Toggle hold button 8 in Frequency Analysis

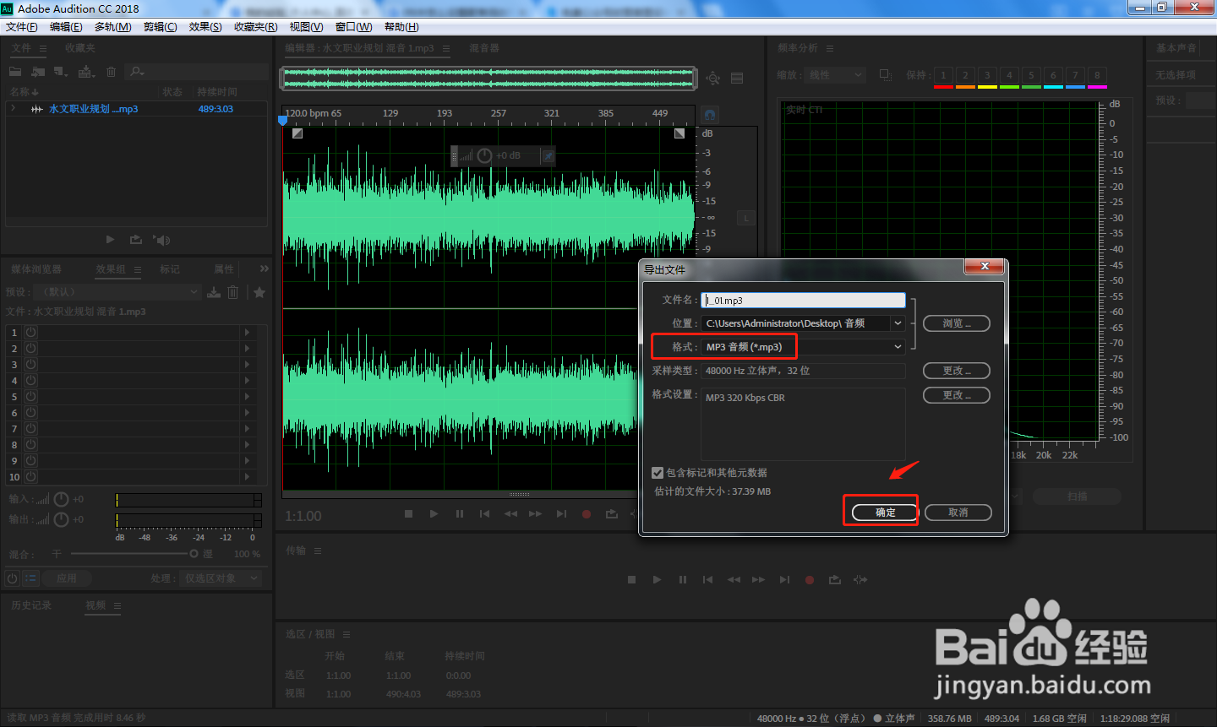click(x=1097, y=75)
